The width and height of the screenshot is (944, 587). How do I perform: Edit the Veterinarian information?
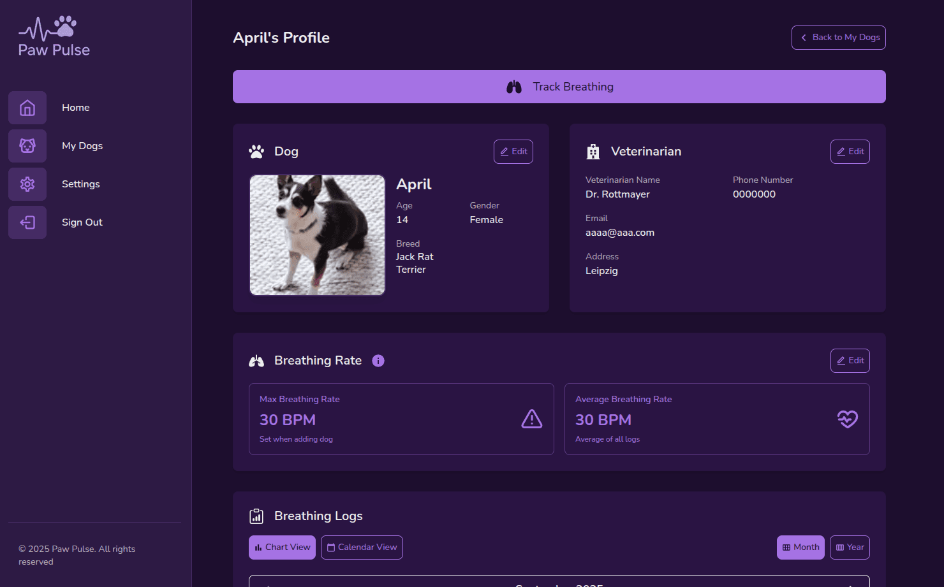850,152
